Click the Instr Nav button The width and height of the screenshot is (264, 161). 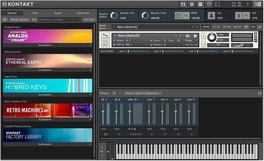tap(89, 20)
